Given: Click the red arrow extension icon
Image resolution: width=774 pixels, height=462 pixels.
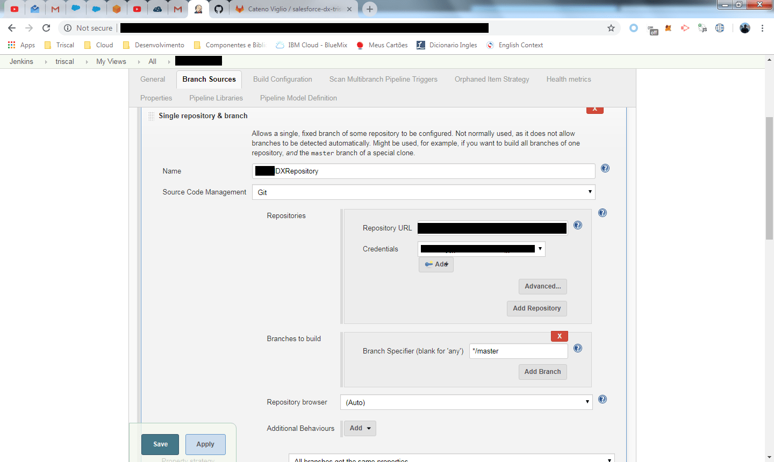Looking at the screenshot, I should (685, 28).
